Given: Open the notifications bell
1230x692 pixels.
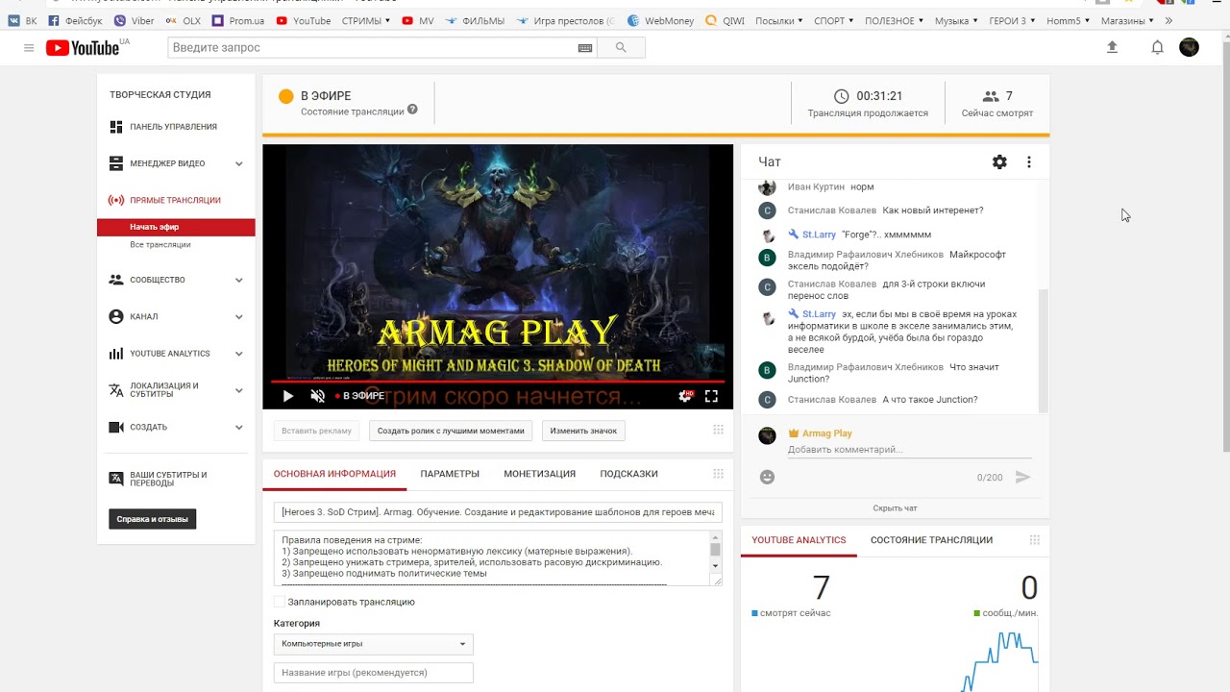Looking at the screenshot, I should coord(1158,47).
